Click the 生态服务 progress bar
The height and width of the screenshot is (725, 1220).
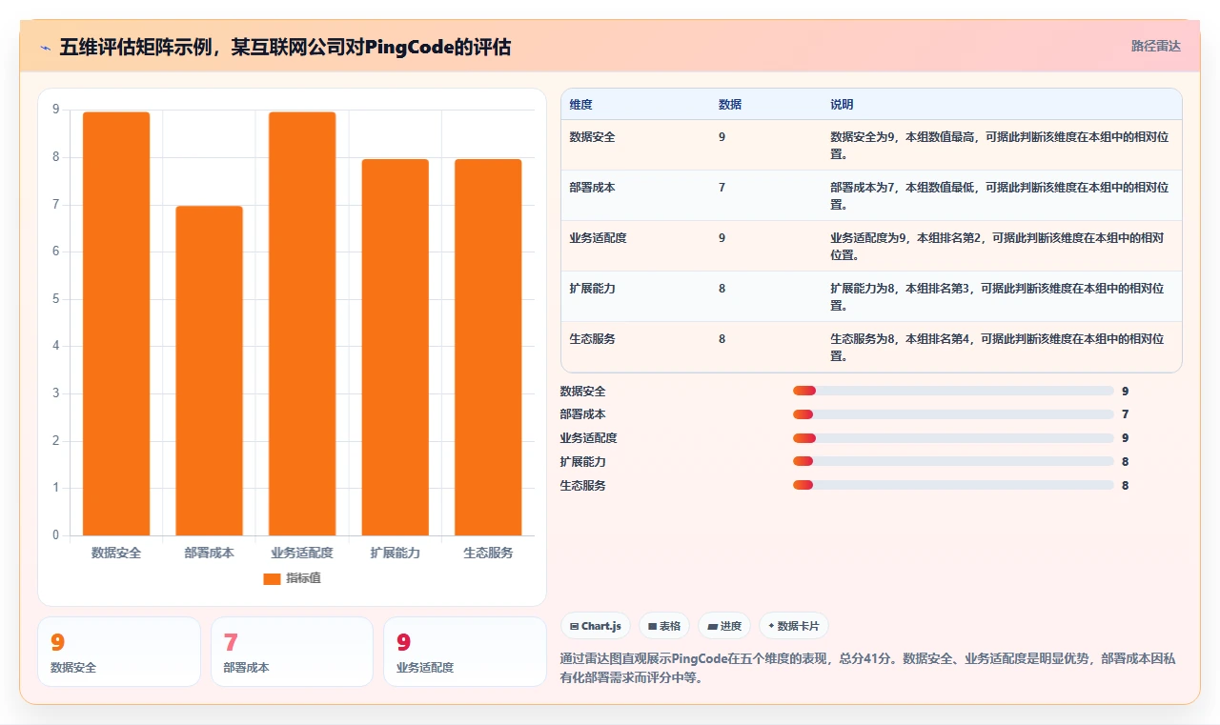click(953, 485)
